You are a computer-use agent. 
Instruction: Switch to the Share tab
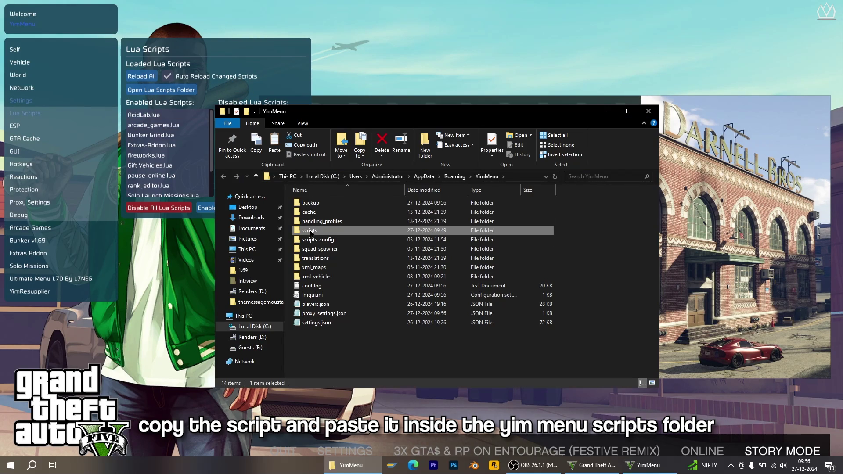tap(278, 123)
